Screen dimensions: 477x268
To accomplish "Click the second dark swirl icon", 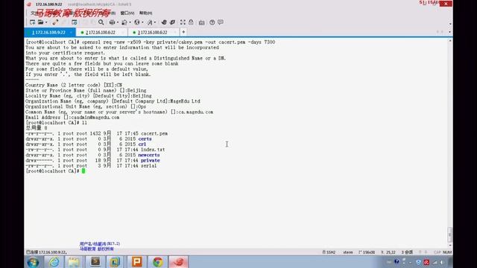I will coord(172,22).
